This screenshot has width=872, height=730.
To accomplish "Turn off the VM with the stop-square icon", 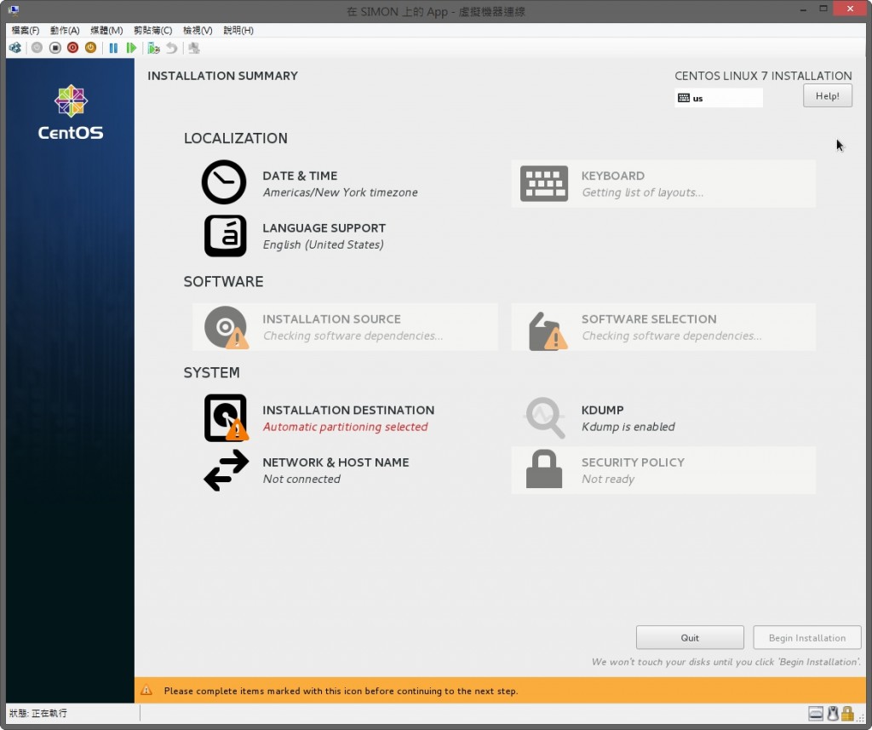I will pyautogui.click(x=54, y=48).
